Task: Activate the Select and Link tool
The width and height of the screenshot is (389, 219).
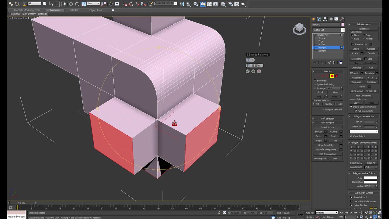Action: coord(11,4)
